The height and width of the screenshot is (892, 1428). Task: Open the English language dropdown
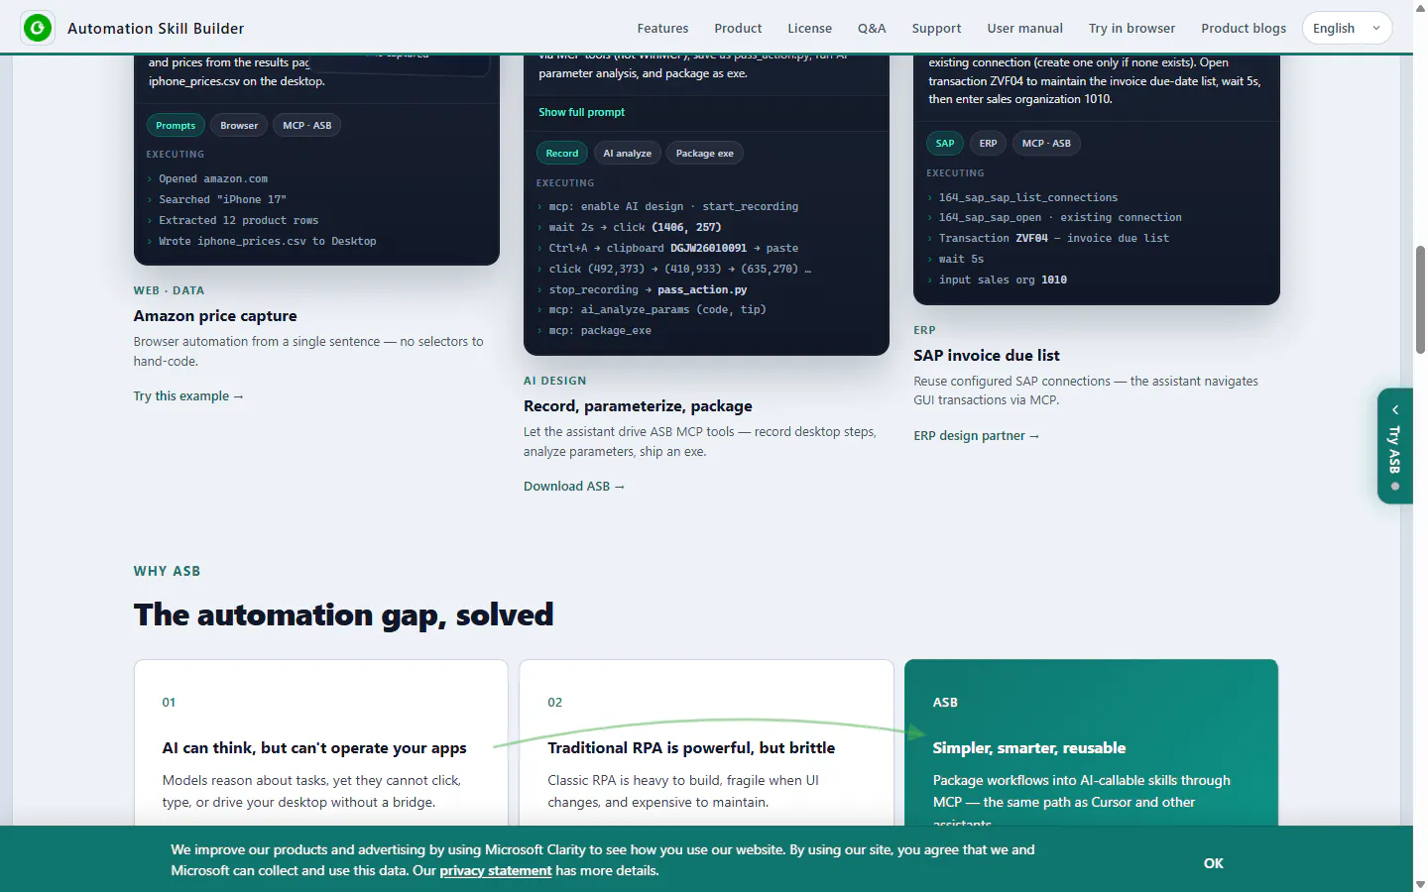1347,28
